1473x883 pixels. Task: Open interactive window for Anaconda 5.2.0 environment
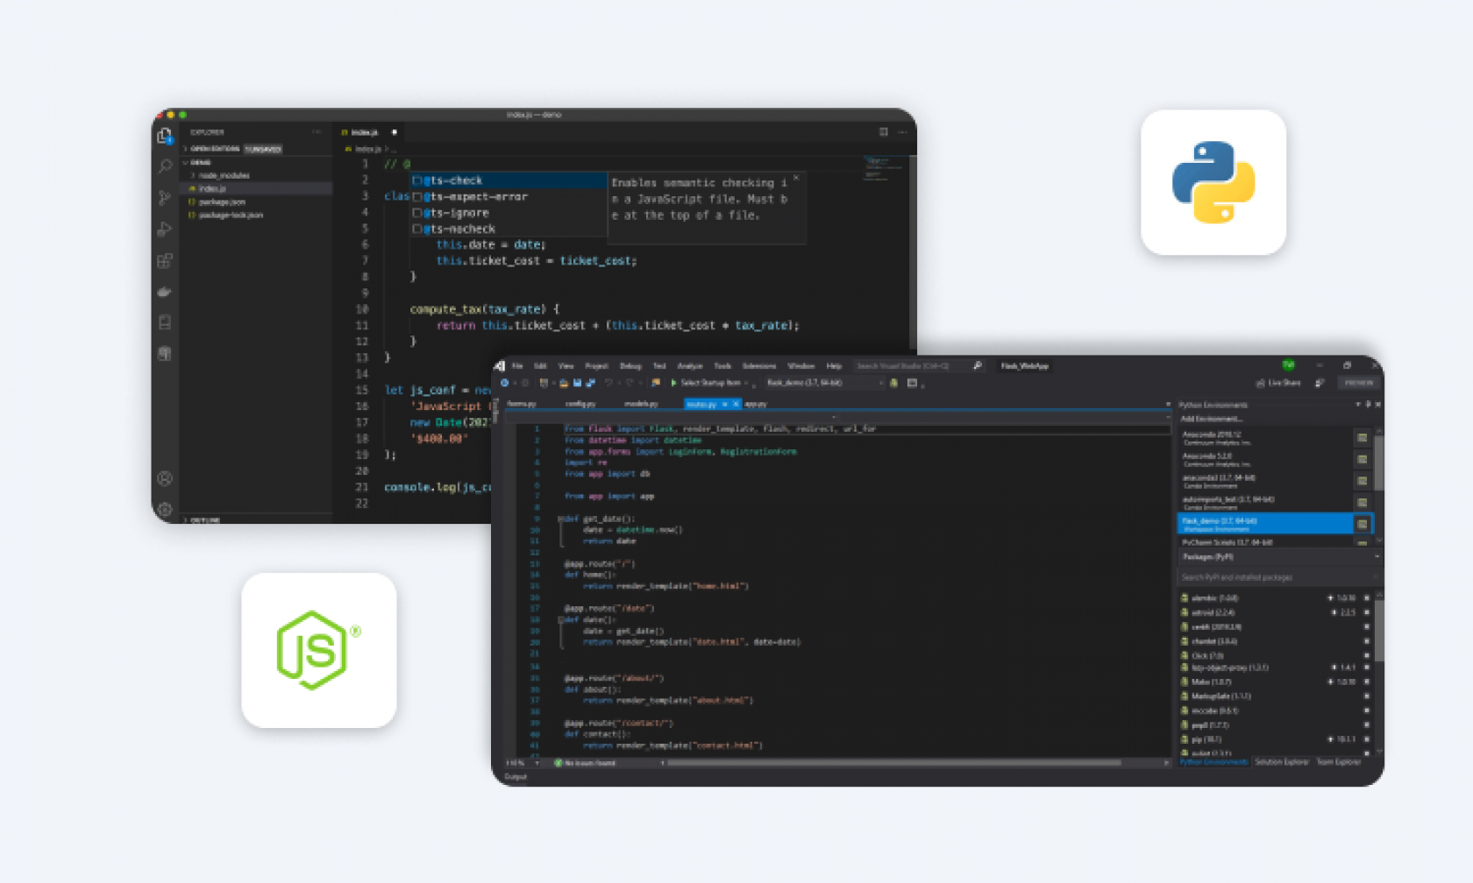coord(1362,459)
